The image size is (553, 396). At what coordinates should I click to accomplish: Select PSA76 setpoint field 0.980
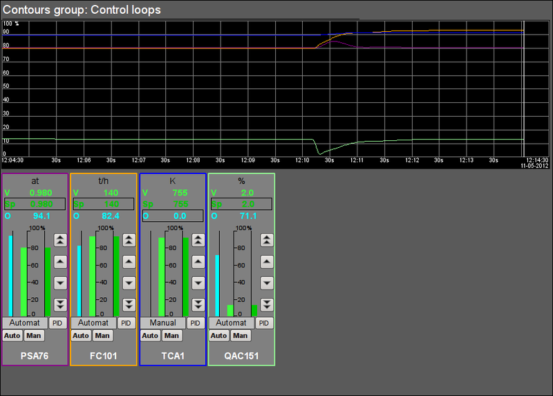point(35,204)
